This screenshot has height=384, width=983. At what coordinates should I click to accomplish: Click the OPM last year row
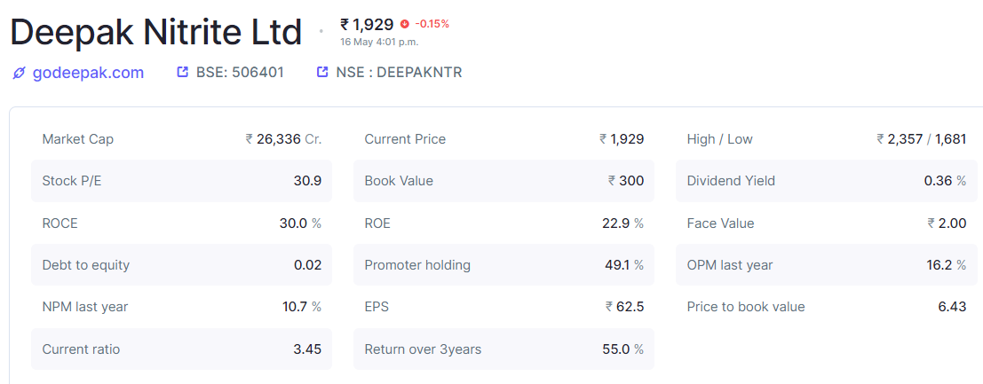[x=826, y=265]
